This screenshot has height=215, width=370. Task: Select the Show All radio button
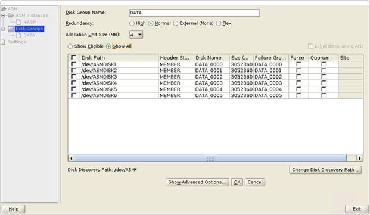pos(108,46)
